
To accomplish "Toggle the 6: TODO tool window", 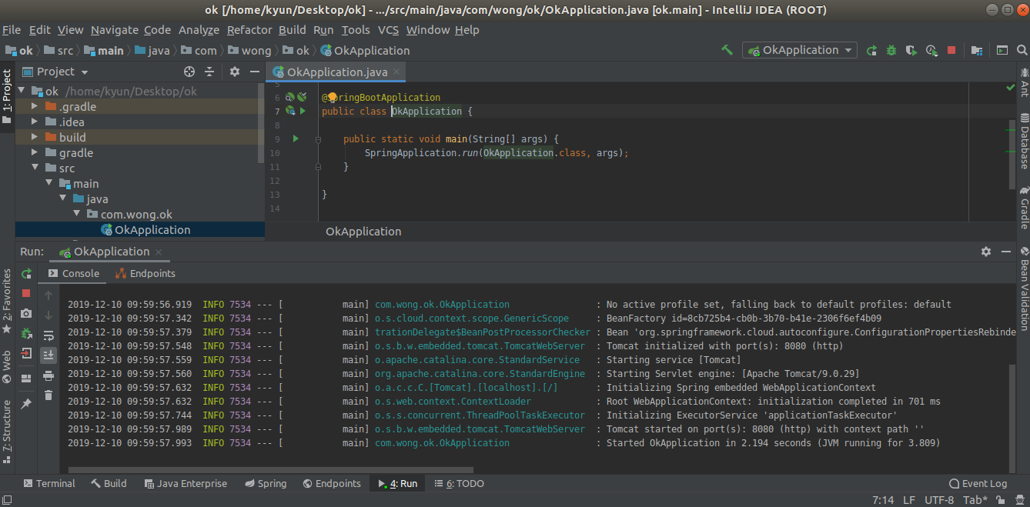I will pos(460,483).
